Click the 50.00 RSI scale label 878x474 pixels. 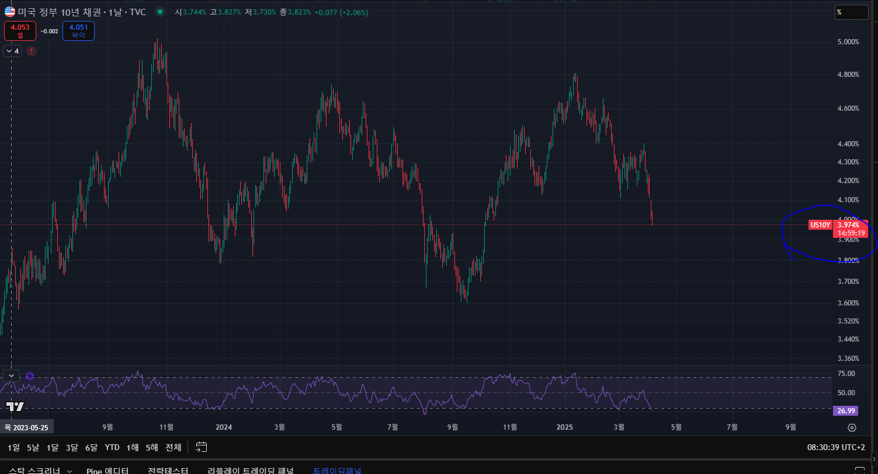click(846, 393)
